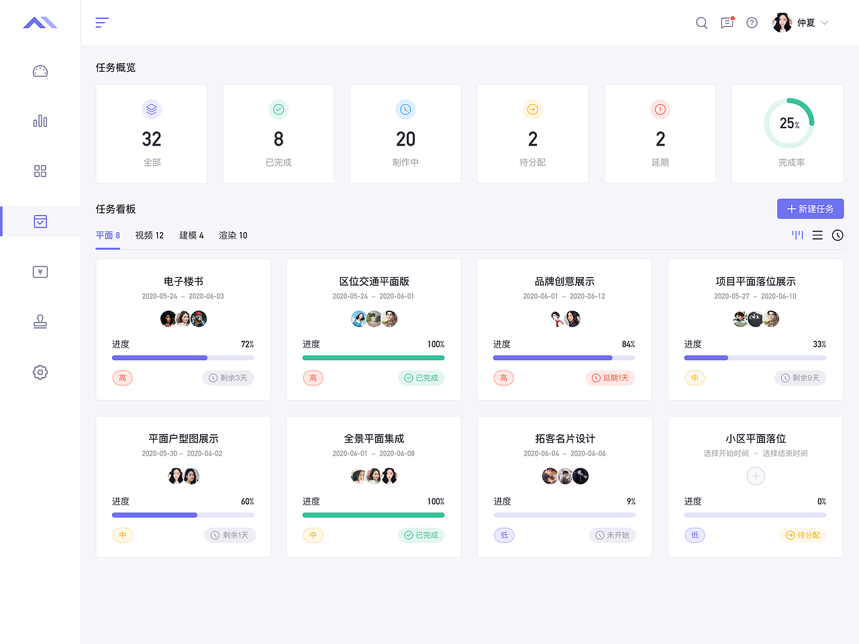Click the app logo in sidebar

click(40, 23)
